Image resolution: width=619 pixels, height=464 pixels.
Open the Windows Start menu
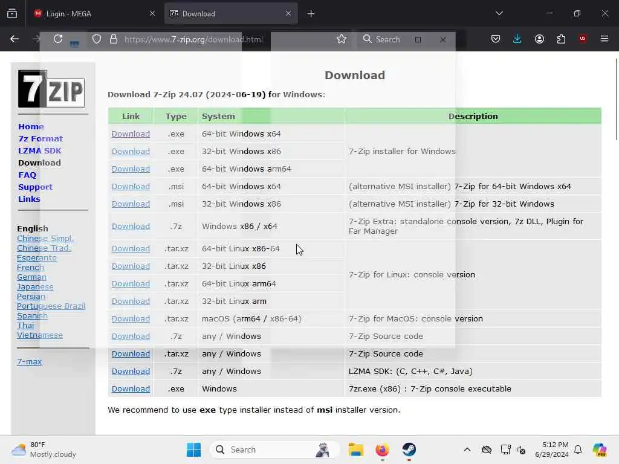193,449
